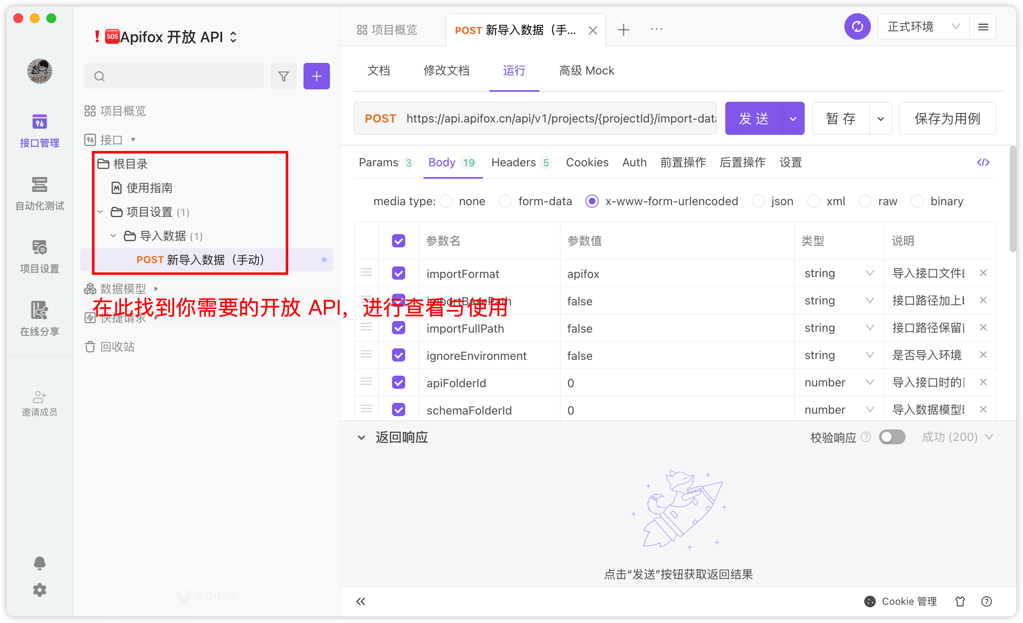Screen dimensions: 1023x623
Task: Click the 发送 button
Action: (753, 118)
